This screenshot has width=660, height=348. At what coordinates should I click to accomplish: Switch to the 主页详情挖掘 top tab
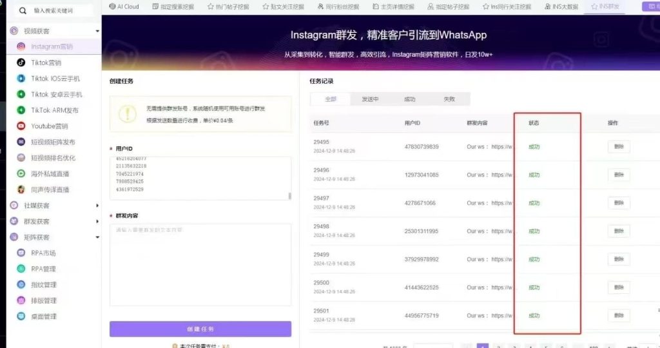pyautogui.click(x=394, y=6)
